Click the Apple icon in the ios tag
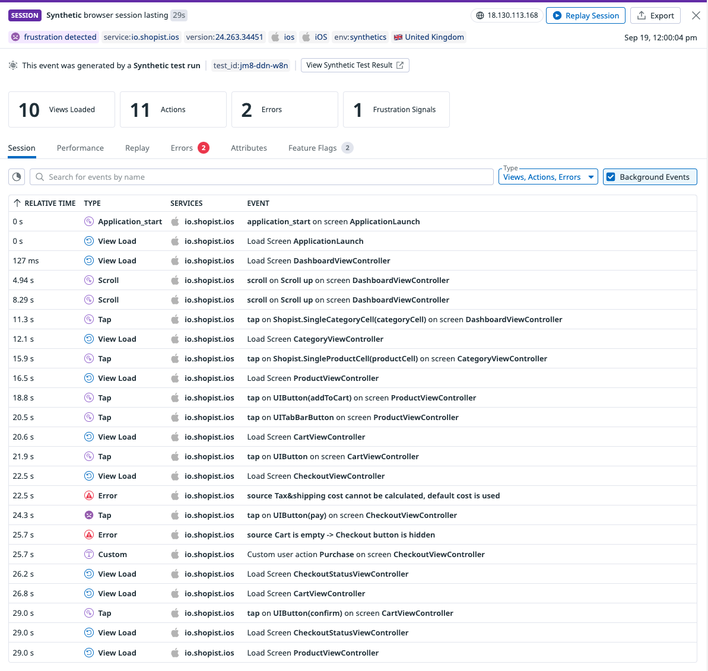708x671 pixels. (x=276, y=37)
